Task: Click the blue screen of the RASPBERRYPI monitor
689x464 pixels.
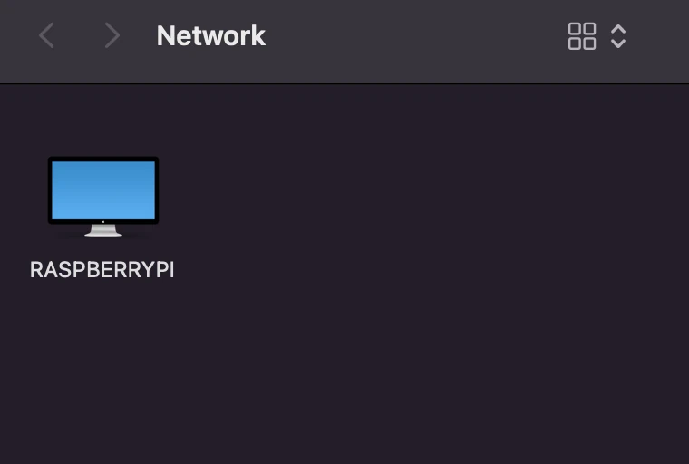Action: [x=103, y=189]
